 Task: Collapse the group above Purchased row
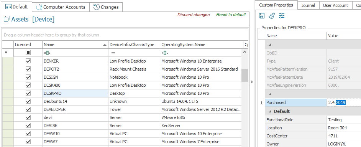[269, 94]
